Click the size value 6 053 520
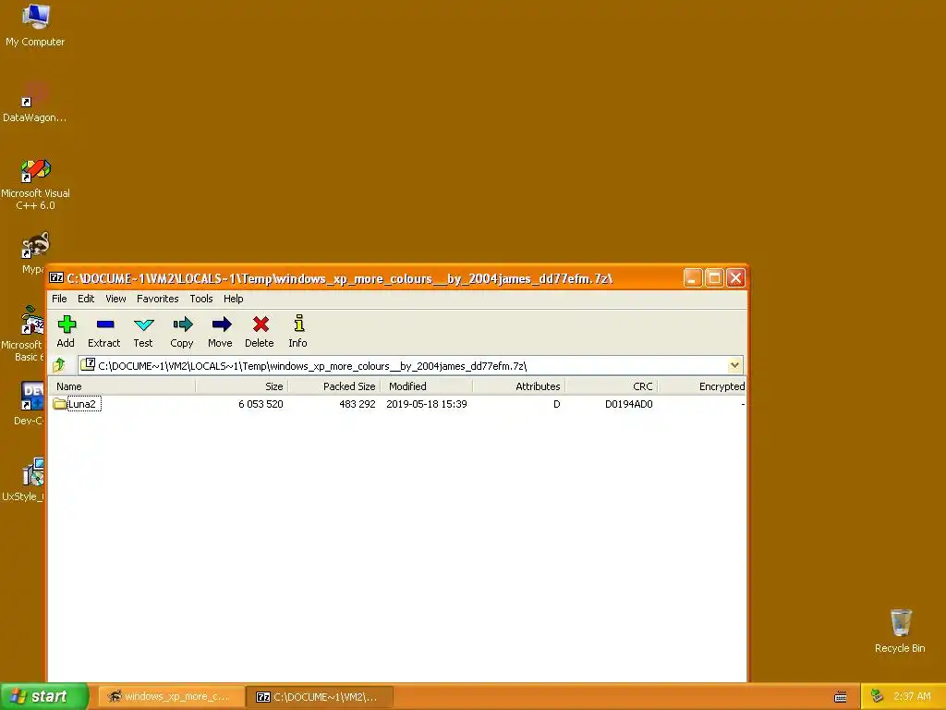Viewport: 946px width, 710px height. [261, 404]
